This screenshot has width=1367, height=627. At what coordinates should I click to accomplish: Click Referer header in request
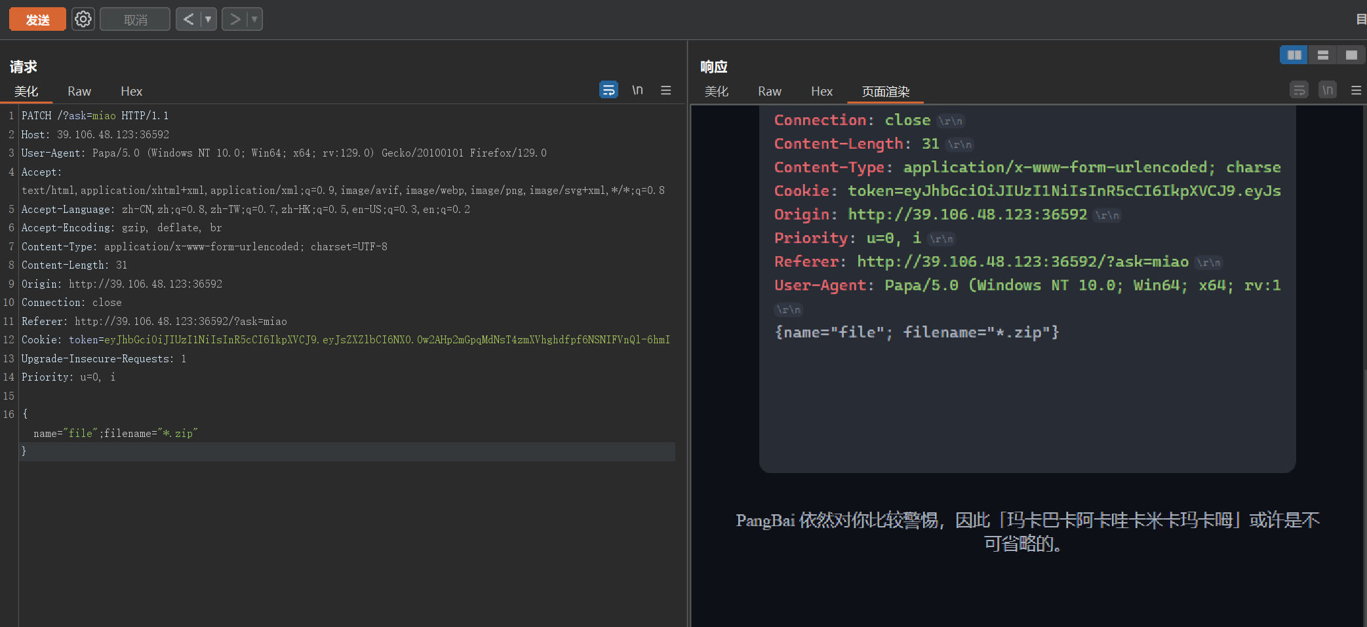pos(154,322)
